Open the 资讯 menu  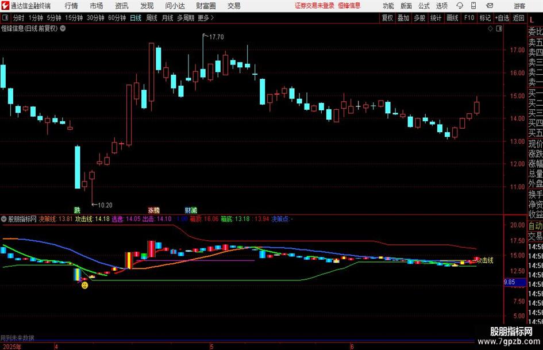pyautogui.click(x=122, y=6)
